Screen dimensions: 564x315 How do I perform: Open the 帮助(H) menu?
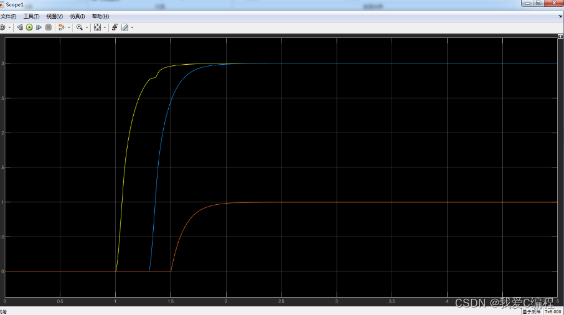click(100, 17)
